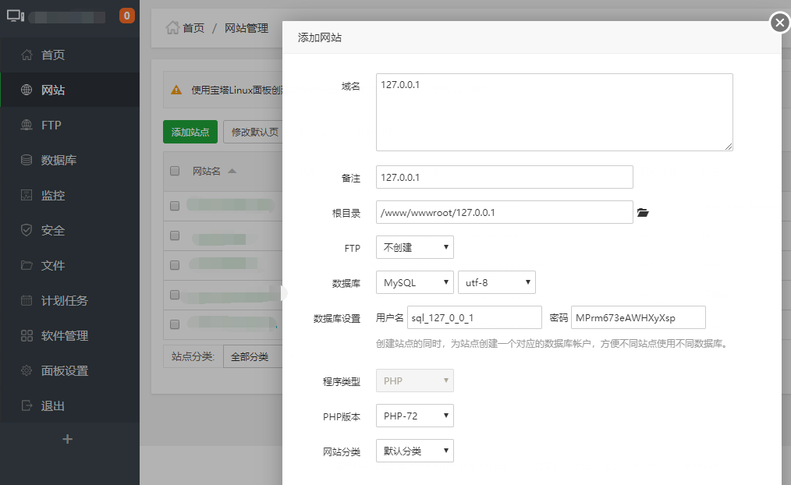
Task: Open 数据库 in the sidebar menu
Action: tap(59, 160)
